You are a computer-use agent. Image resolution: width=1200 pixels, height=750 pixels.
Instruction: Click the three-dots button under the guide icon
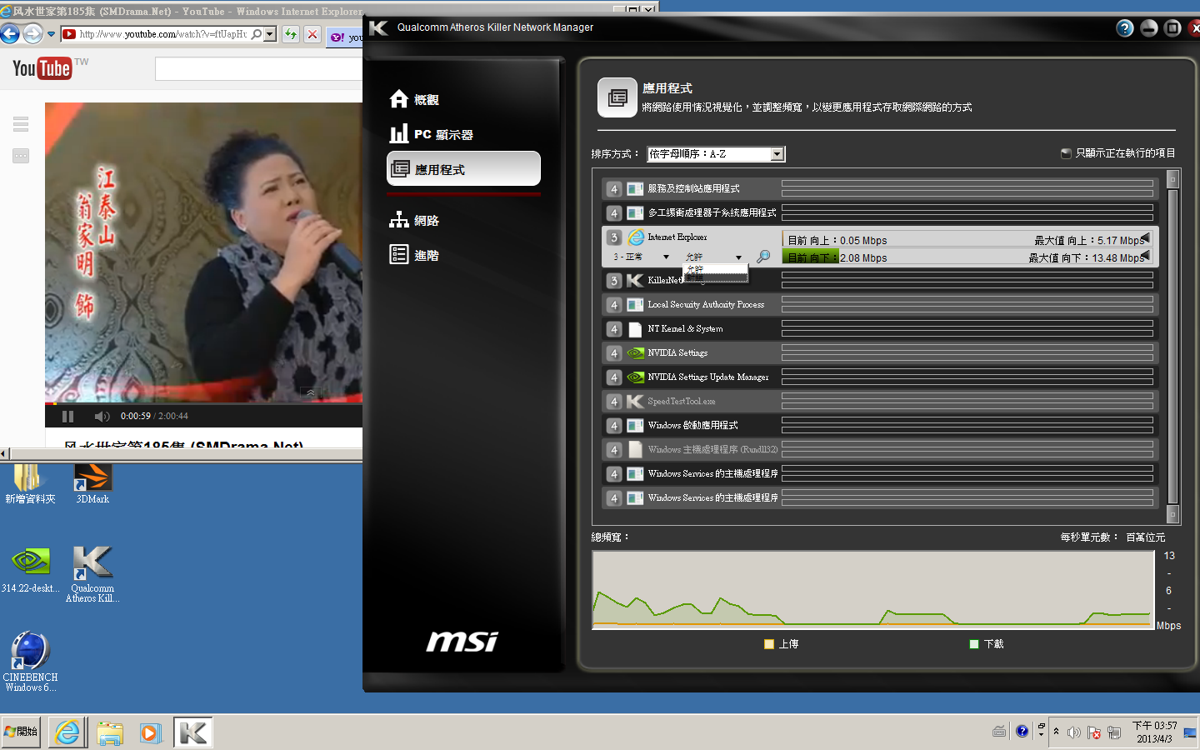[x=21, y=156]
